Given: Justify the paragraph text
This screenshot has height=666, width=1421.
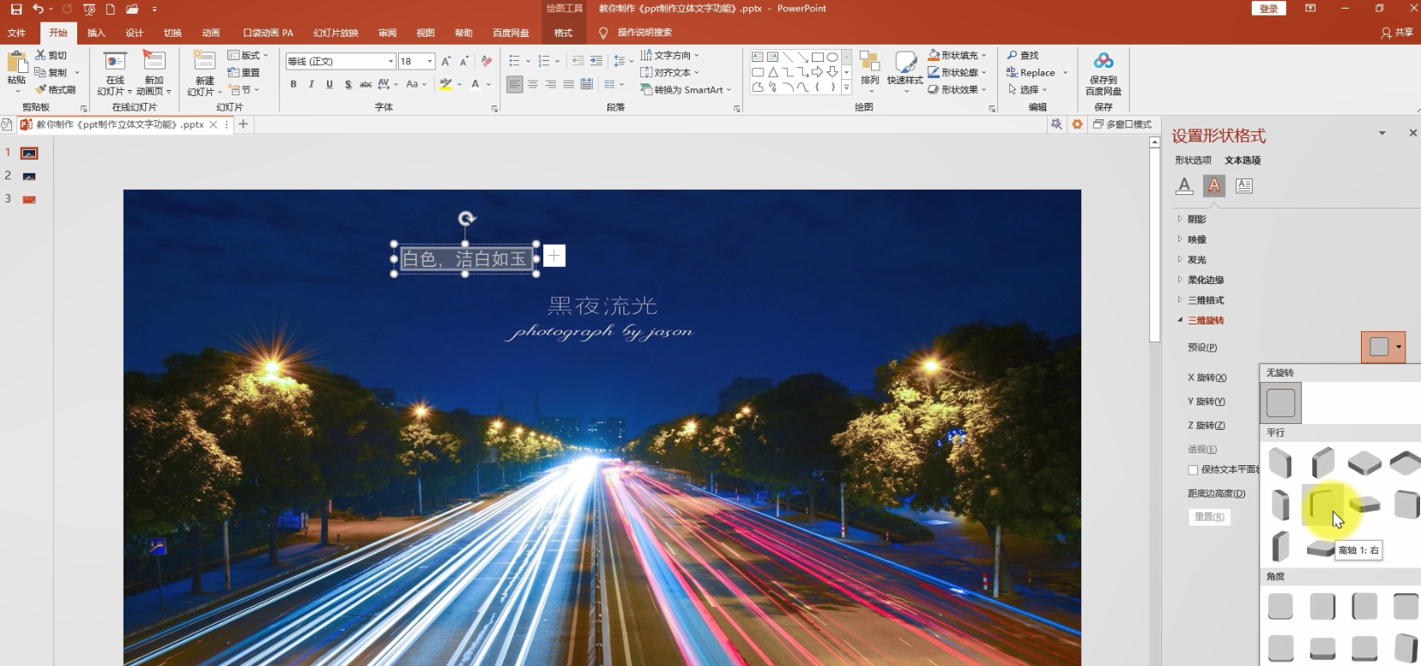Looking at the screenshot, I should [569, 84].
